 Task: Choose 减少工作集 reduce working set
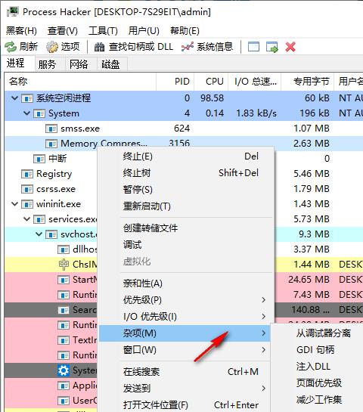pyautogui.click(x=318, y=399)
